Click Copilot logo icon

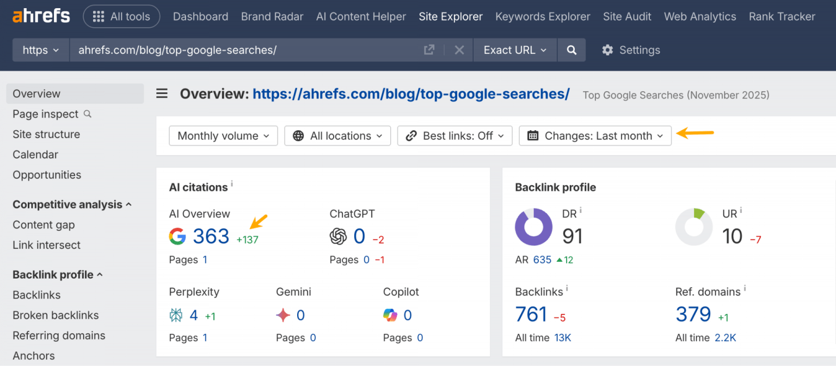[390, 315]
